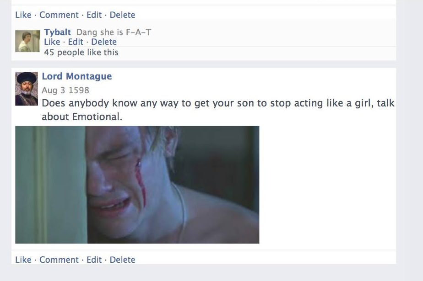Delete Lord Montague's post

pyautogui.click(x=123, y=260)
